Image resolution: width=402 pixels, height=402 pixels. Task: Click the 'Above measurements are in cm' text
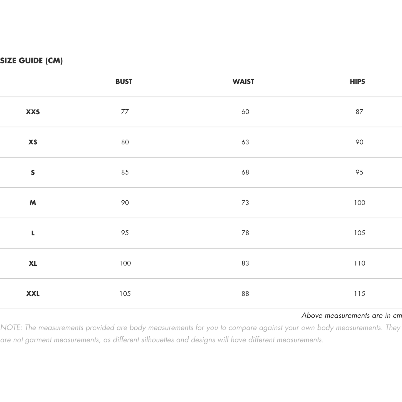pyautogui.click(x=352, y=315)
